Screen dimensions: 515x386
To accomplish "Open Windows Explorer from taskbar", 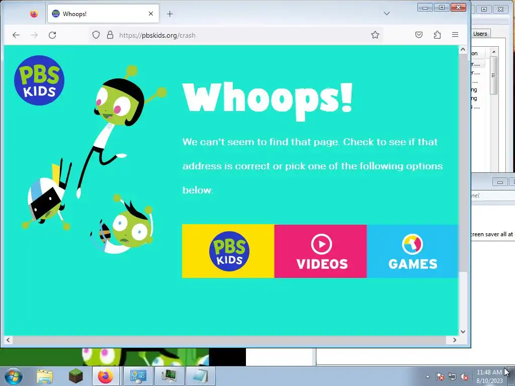I will point(45,376).
